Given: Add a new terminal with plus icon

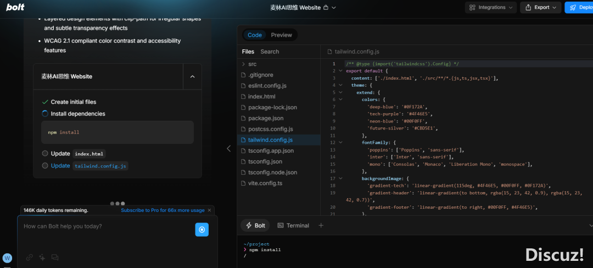Looking at the screenshot, I should tap(321, 225).
